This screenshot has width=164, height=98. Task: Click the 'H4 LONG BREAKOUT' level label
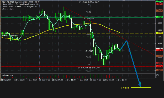click(x=89, y=2)
